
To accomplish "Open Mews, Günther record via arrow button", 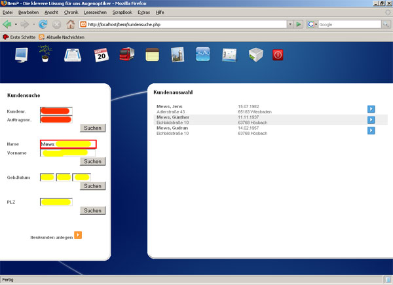I will point(371,120).
